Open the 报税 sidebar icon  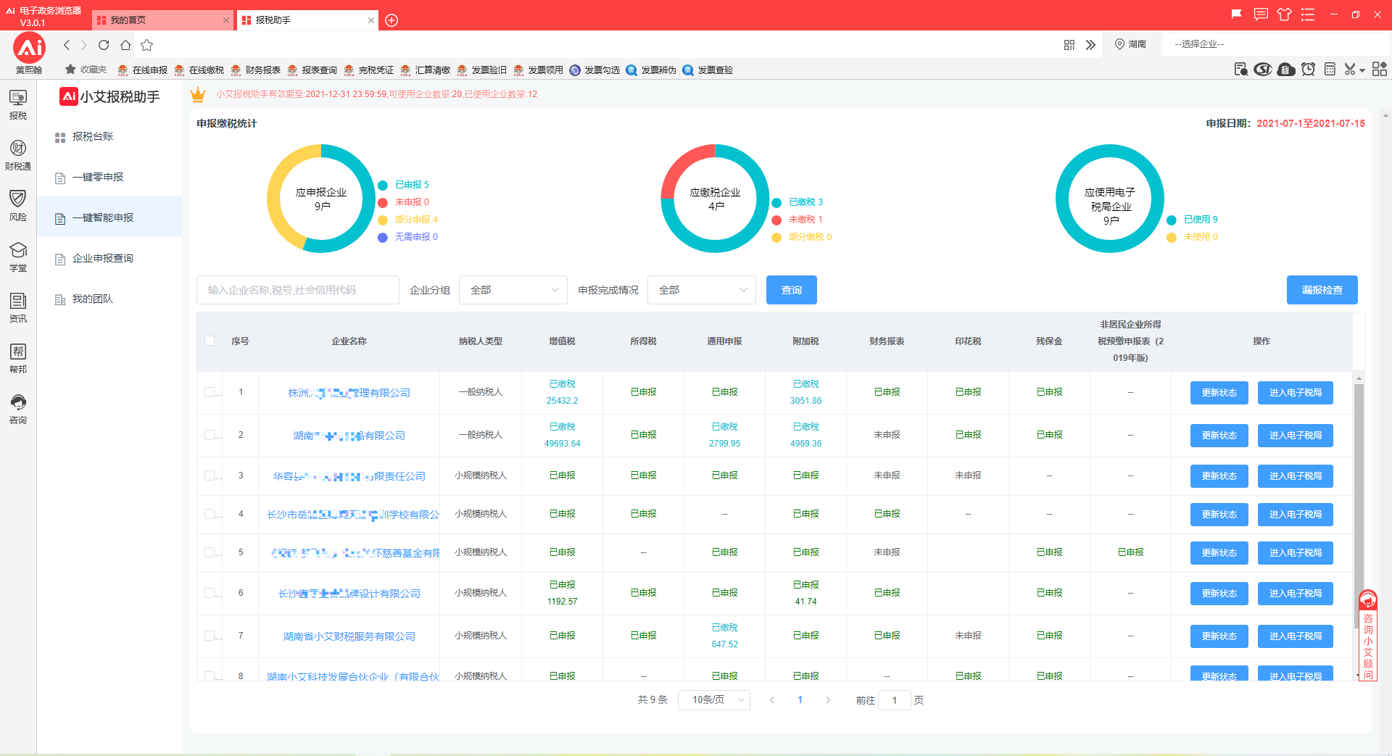pos(18,104)
